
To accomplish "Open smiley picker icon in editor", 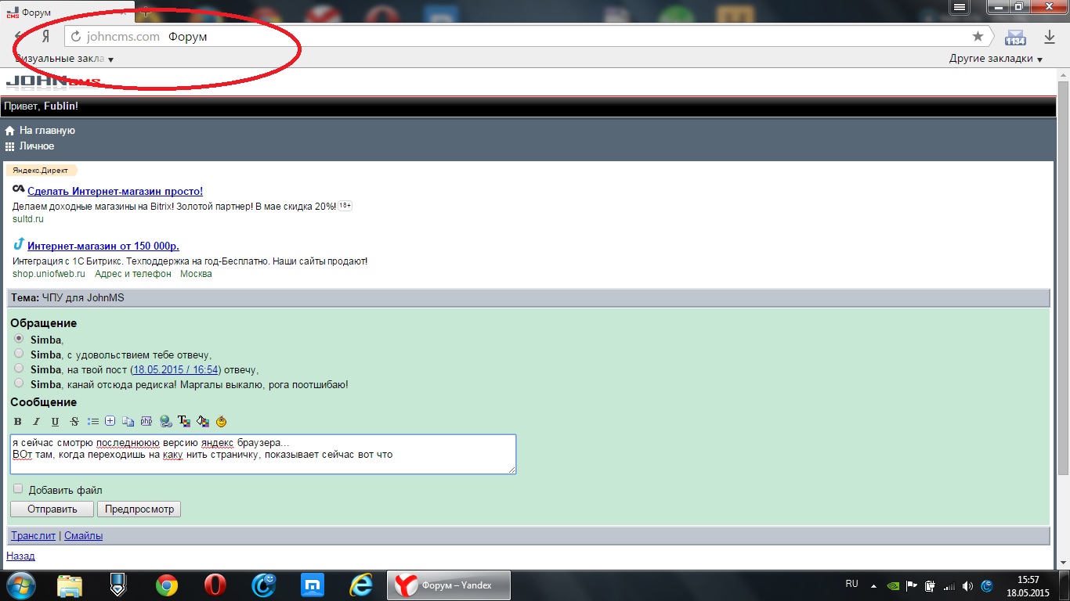I will 222,422.
